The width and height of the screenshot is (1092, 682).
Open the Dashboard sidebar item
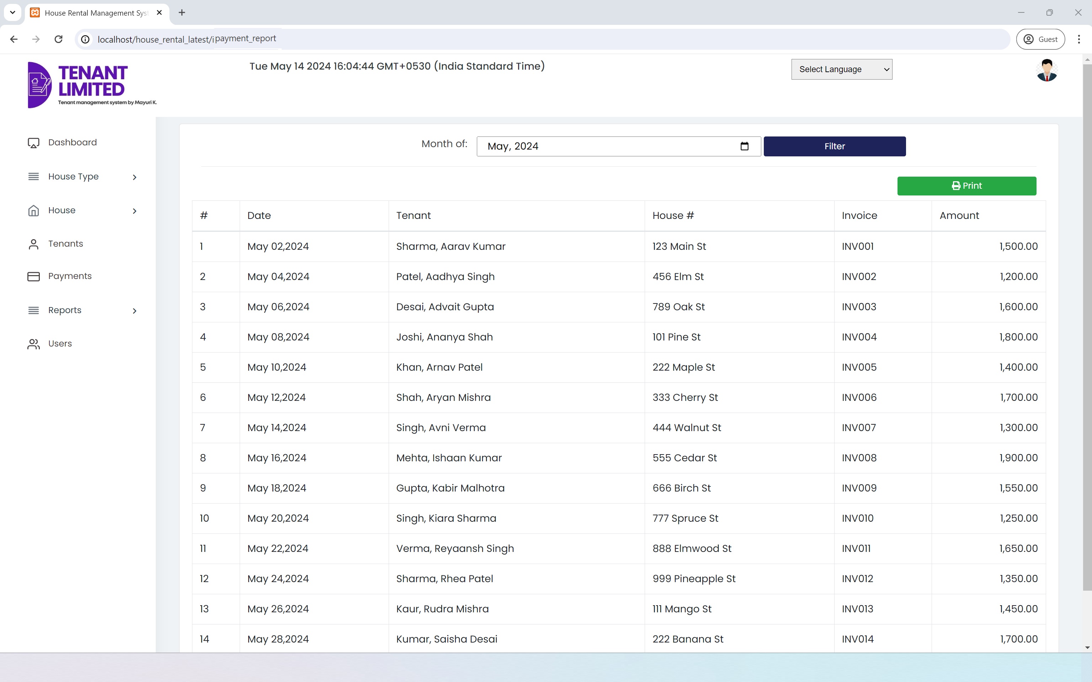pos(72,143)
